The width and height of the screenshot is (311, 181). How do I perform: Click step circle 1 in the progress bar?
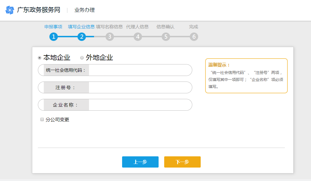tap(54, 36)
